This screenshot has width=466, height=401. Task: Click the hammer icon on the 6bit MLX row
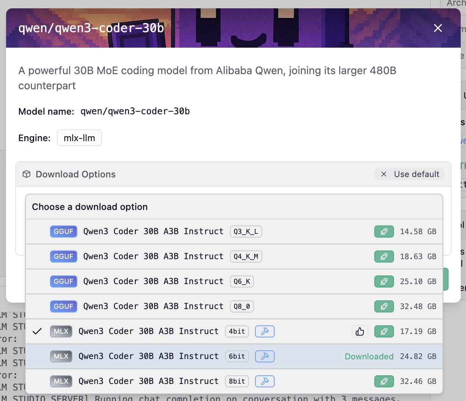(x=264, y=356)
